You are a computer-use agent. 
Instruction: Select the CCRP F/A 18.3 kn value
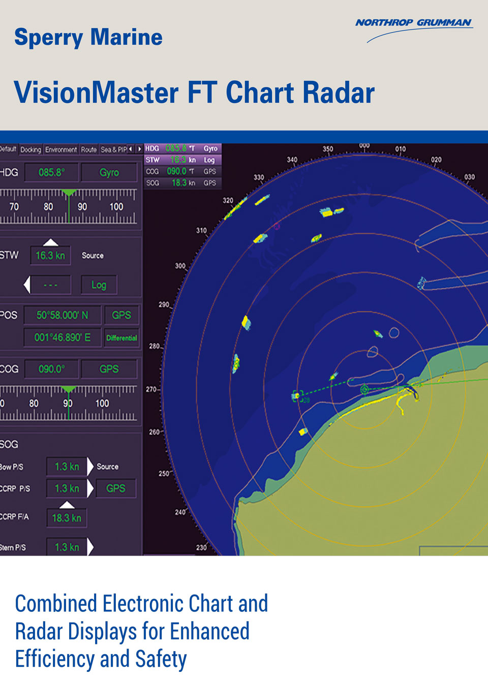[x=67, y=518]
